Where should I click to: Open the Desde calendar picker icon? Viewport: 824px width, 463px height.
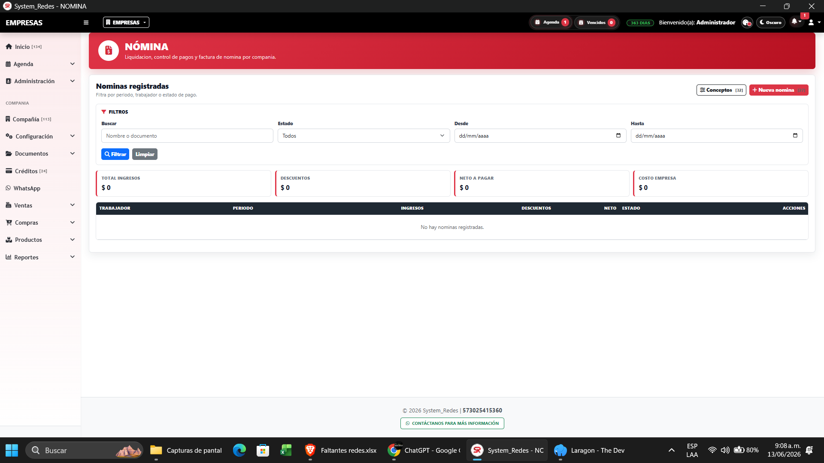click(618, 135)
